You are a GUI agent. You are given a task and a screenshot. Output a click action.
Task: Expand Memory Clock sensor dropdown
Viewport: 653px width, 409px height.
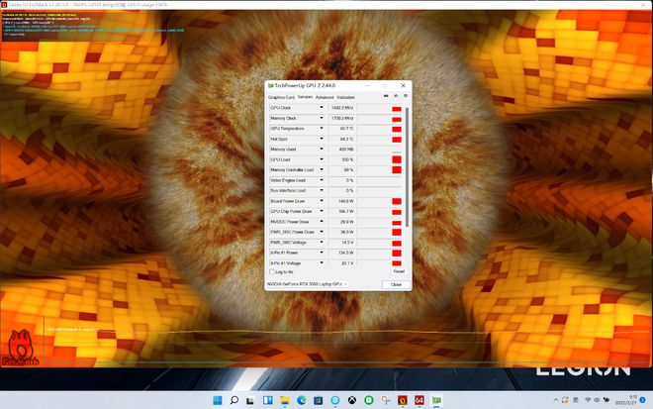322,119
